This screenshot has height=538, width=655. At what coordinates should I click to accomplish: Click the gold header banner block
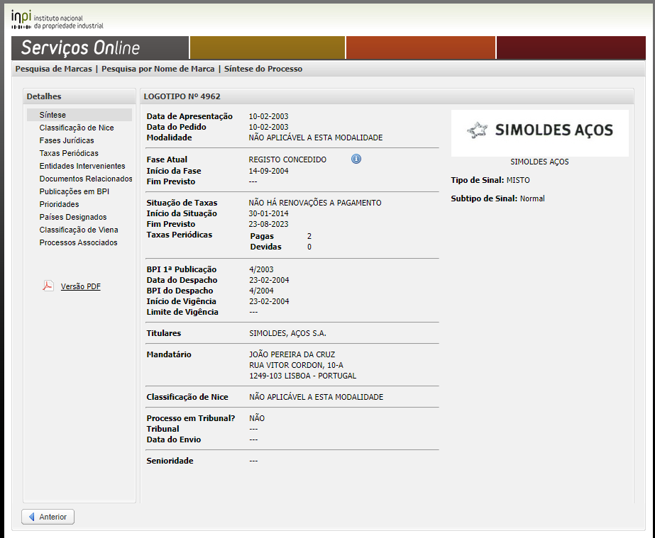click(x=268, y=47)
